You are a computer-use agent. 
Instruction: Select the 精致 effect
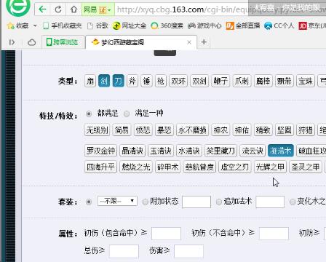pyautogui.click(x=263, y=130)
